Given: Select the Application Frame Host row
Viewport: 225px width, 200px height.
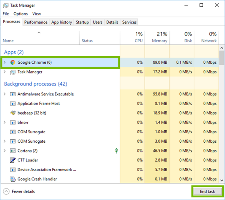Looking at the screenshot, I should pyautogui.click(x=109, y=104).
